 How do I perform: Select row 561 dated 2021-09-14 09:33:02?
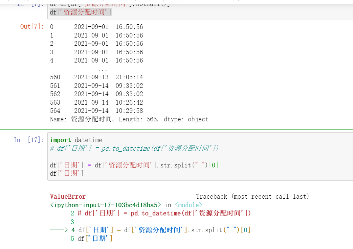(x=96, y=86)
